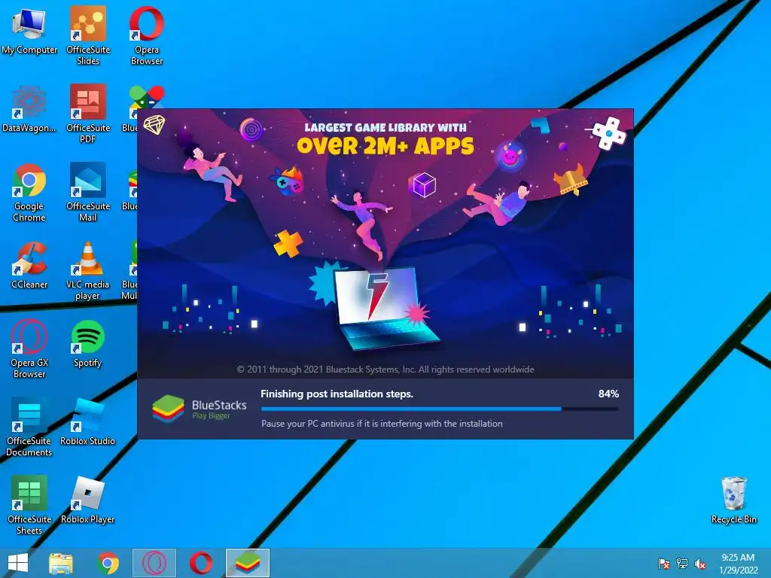Image resolution: width=771 pixels, height=578 pixels.
Task: Click the red Opera taskbar icon
Action: [x=201, y=563]
